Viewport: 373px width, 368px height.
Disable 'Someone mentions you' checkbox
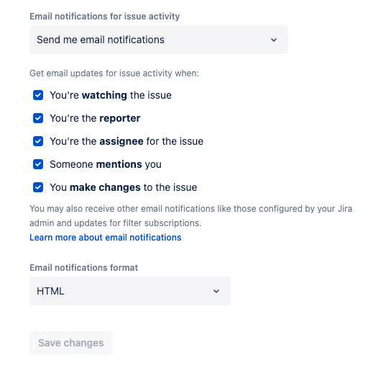(x=38, y=164)
